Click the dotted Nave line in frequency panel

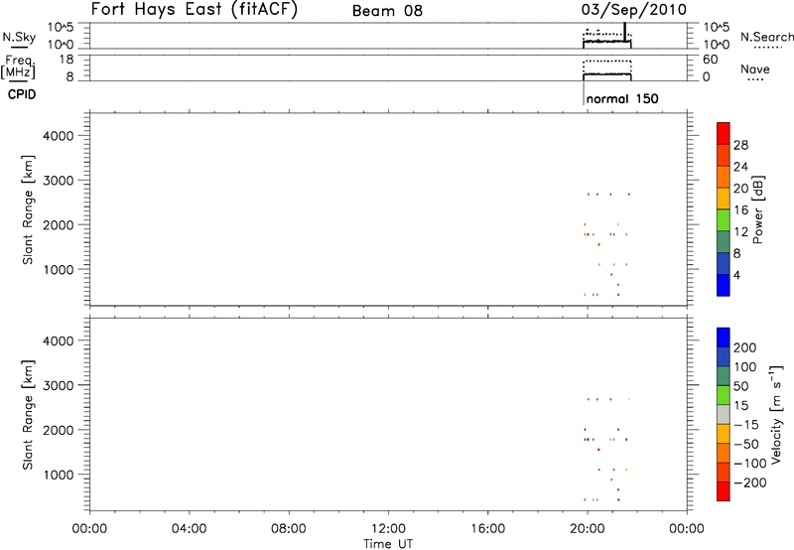[607, 61]
